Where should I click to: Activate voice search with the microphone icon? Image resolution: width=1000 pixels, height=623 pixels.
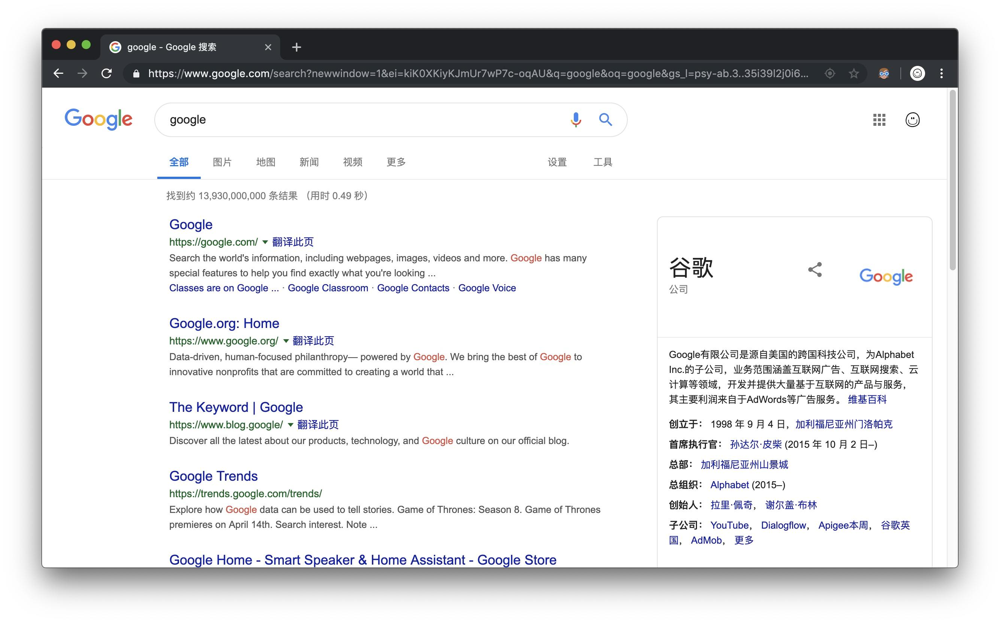[575, 120]
